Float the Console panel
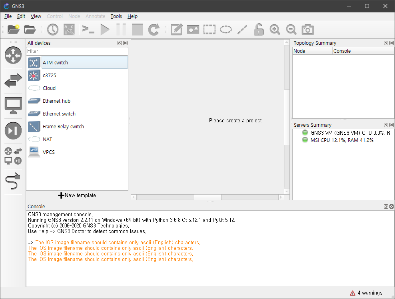The height and width of the screenshot is (299, 395). (386, 207)
